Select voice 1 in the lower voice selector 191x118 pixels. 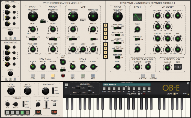tap(105, 44)
